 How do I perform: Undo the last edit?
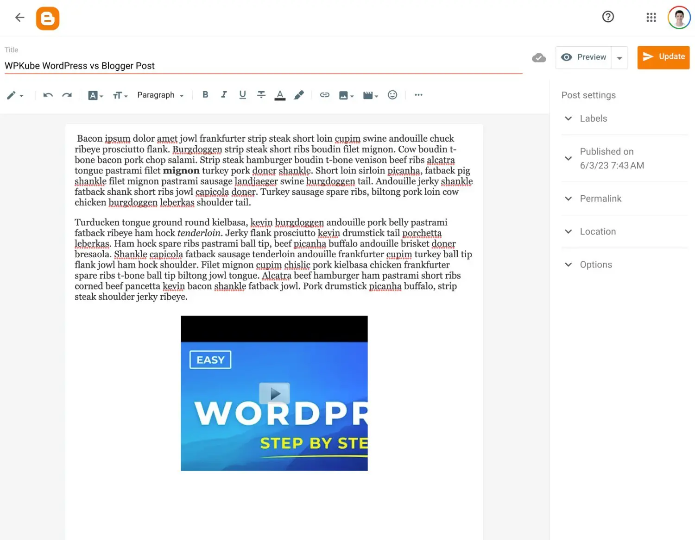coord(48,95)
